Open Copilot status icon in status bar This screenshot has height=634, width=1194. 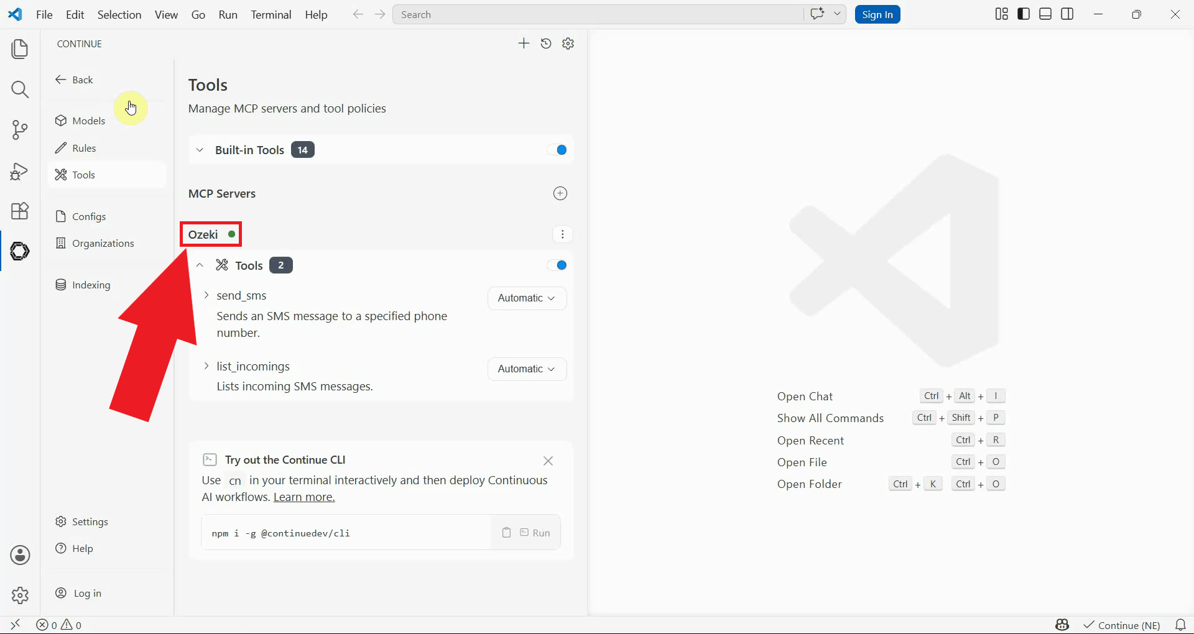(x=1062, y=625)
